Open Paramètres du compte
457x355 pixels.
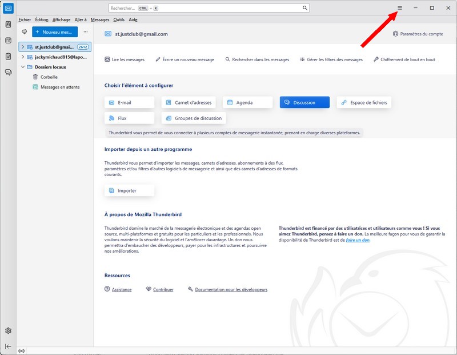pos(418,34)
